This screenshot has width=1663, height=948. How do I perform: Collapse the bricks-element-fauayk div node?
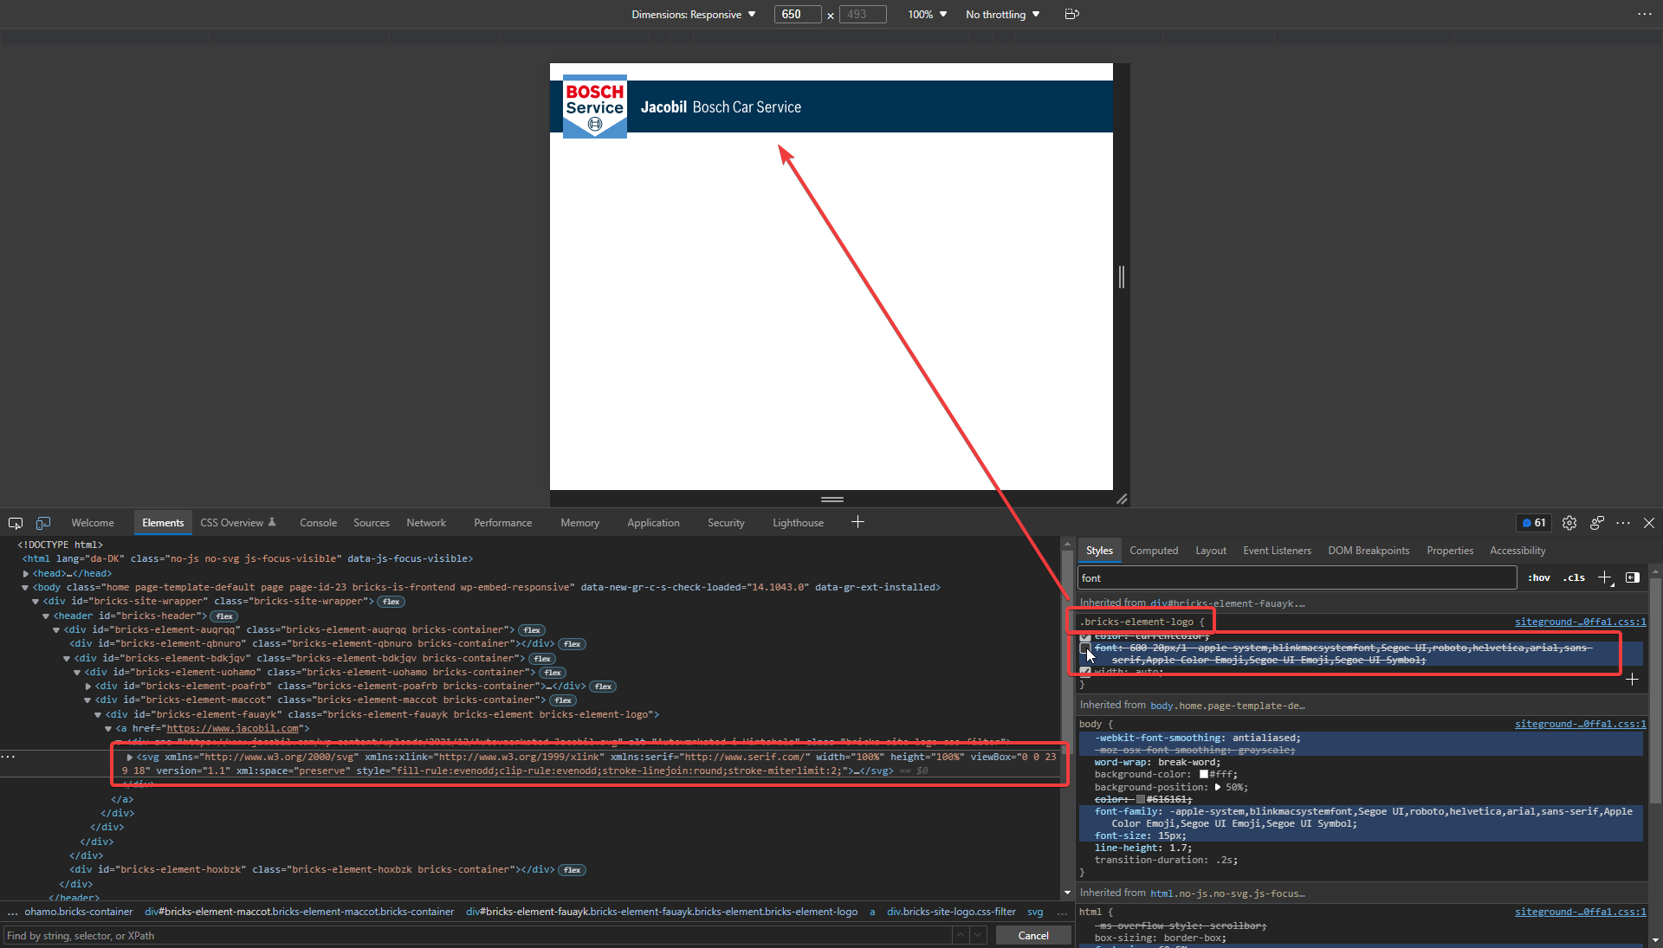point(99,715)
